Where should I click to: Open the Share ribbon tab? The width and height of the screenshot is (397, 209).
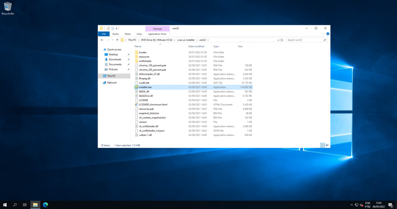[x=128, y=34]
